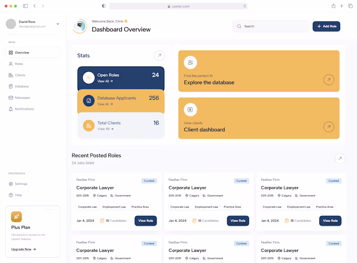View All total clients link
This screenshot has width=357, height=263.
[x=105, y=129]
